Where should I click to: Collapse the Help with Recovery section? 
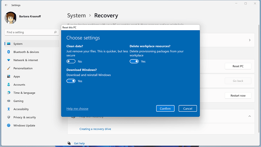(250, 116)
